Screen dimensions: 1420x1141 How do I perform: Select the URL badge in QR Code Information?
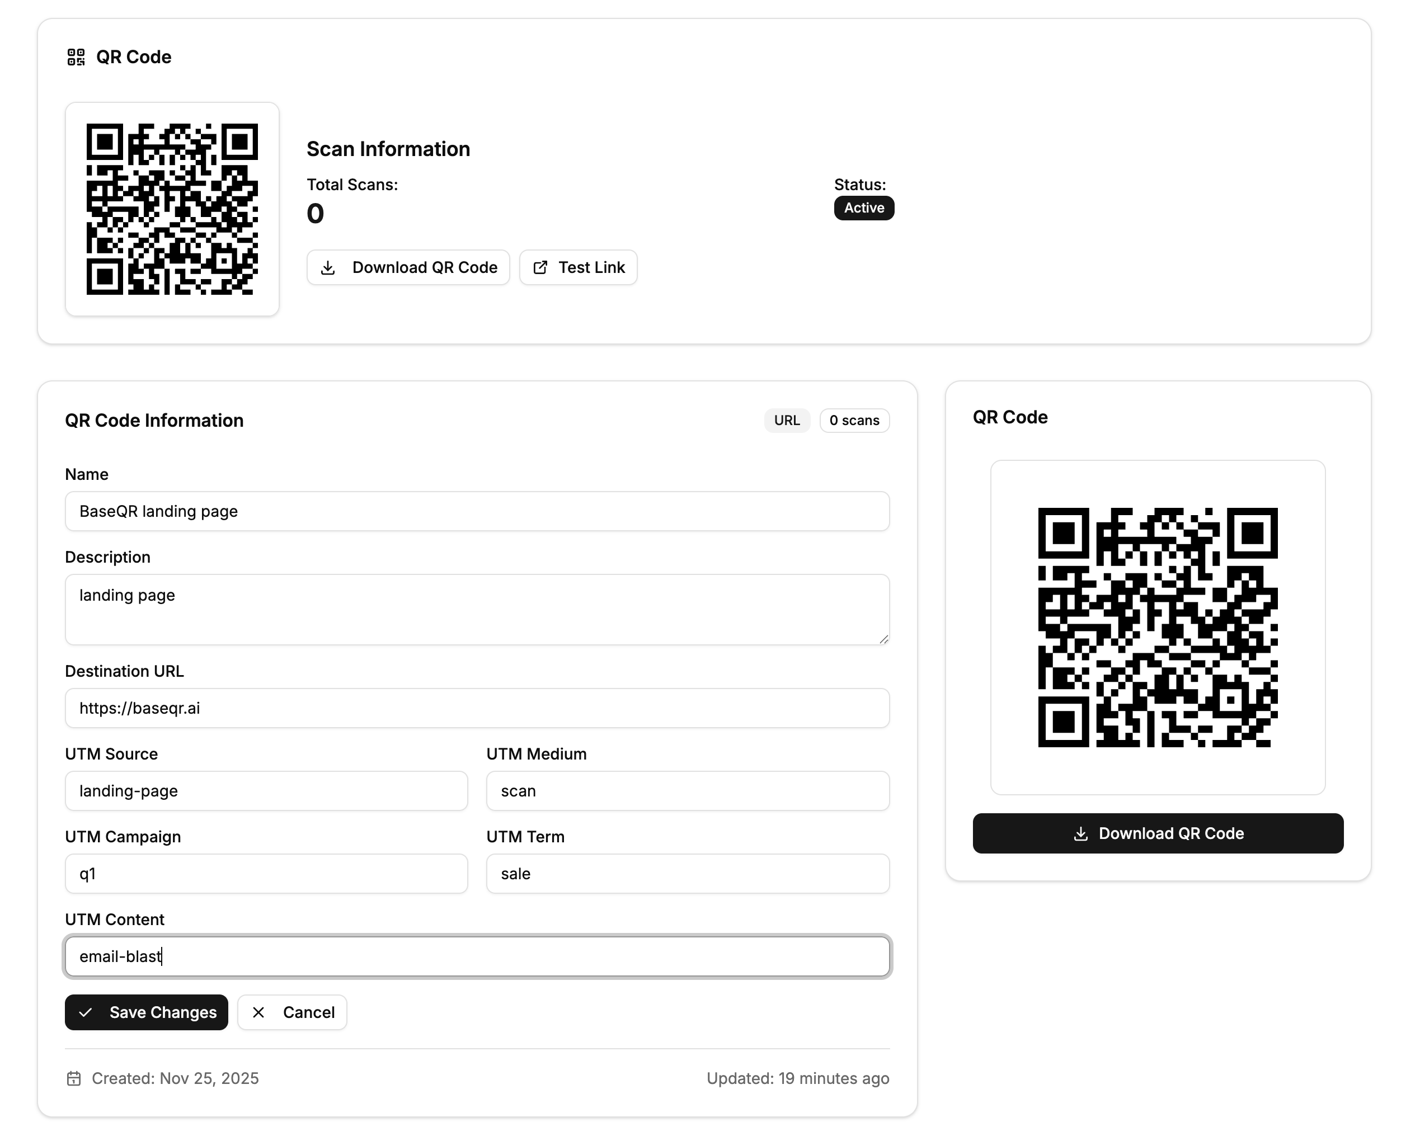coord(787,420)
